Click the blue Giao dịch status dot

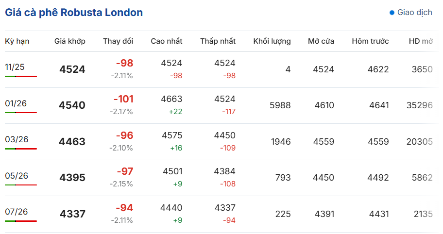(x=392, y=13)
